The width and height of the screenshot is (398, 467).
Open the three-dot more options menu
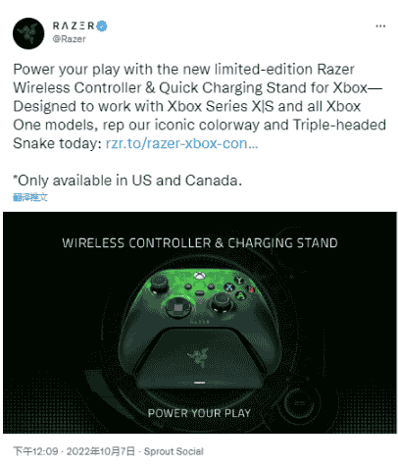[x=380, y=26]
